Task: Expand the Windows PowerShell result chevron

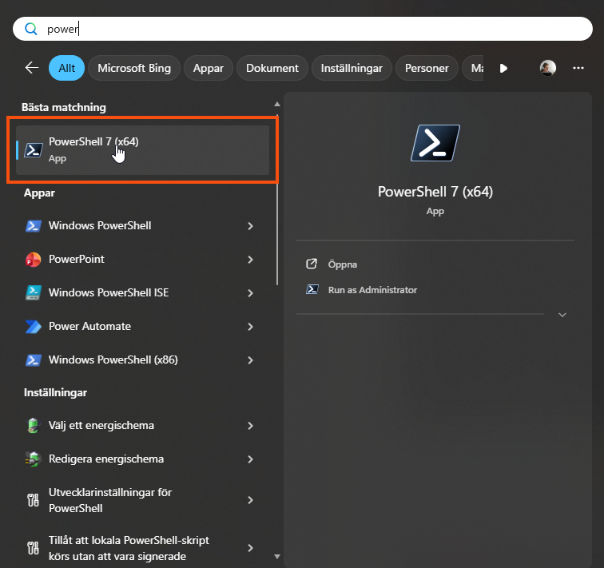Action: (x=250, y=226)
